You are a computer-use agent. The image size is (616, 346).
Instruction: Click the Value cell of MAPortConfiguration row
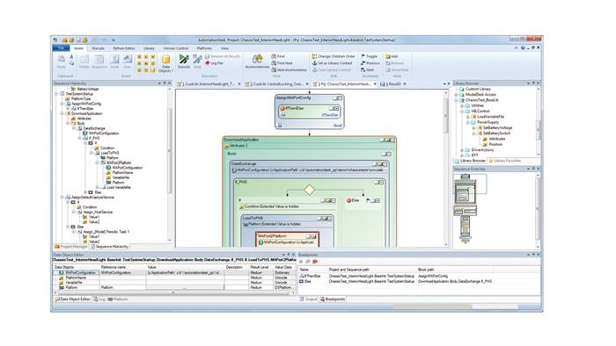(185, 273)
